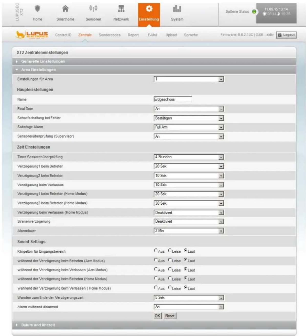This screenshot has width=306, height=336.
Task: Open the Upload tab
Action: click(x=171, y=35)
